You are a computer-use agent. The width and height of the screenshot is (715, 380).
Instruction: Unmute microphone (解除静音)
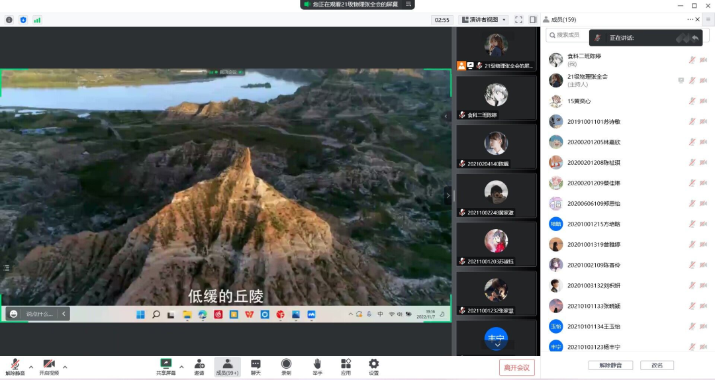click(x=15, y=366)
